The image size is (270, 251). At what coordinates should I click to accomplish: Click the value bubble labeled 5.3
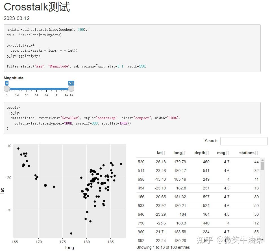pyautogui.click(x=71, y=83)
